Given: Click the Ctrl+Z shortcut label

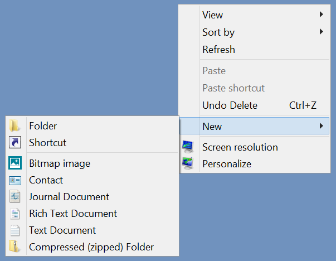Looking at the screenshot, I should [303, 105].
